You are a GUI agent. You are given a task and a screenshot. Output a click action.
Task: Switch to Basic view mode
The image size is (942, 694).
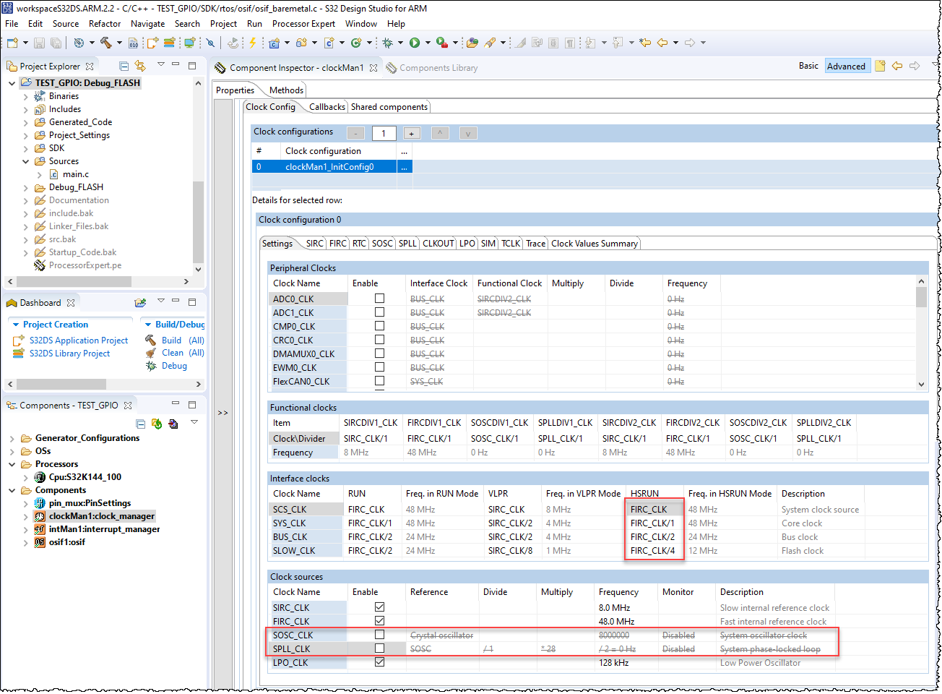pyautogui.click(x=808, y=66)
